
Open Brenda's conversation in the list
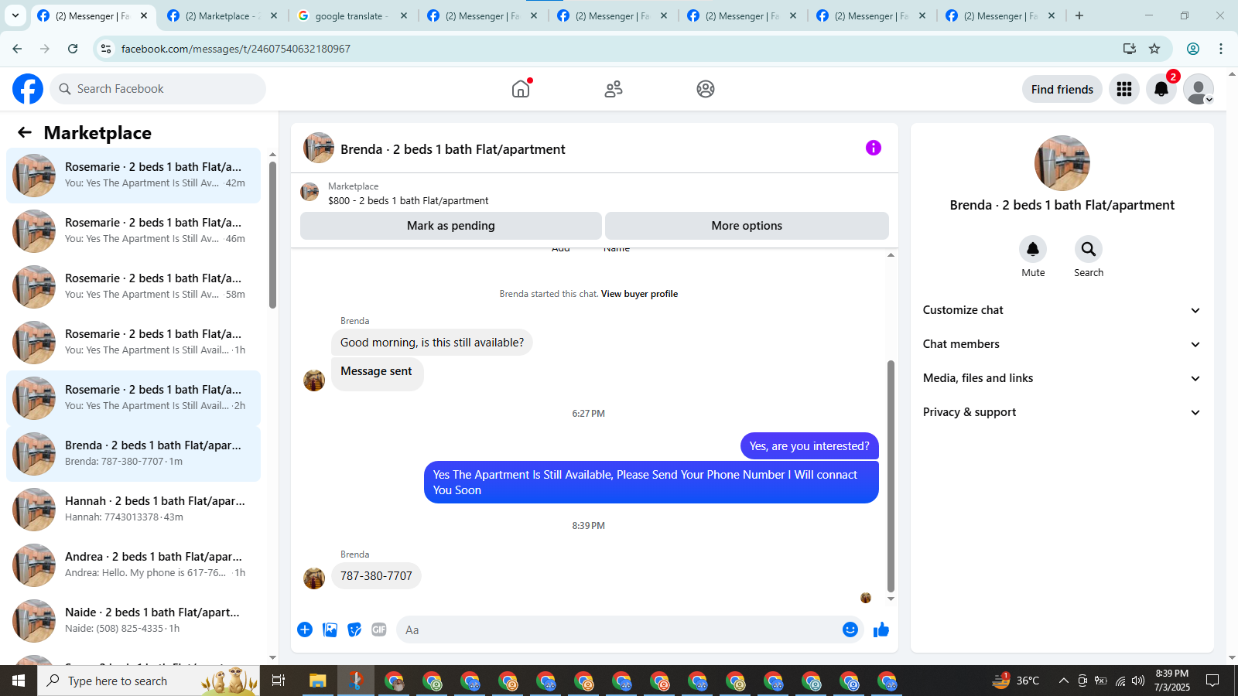click(133, 454)
